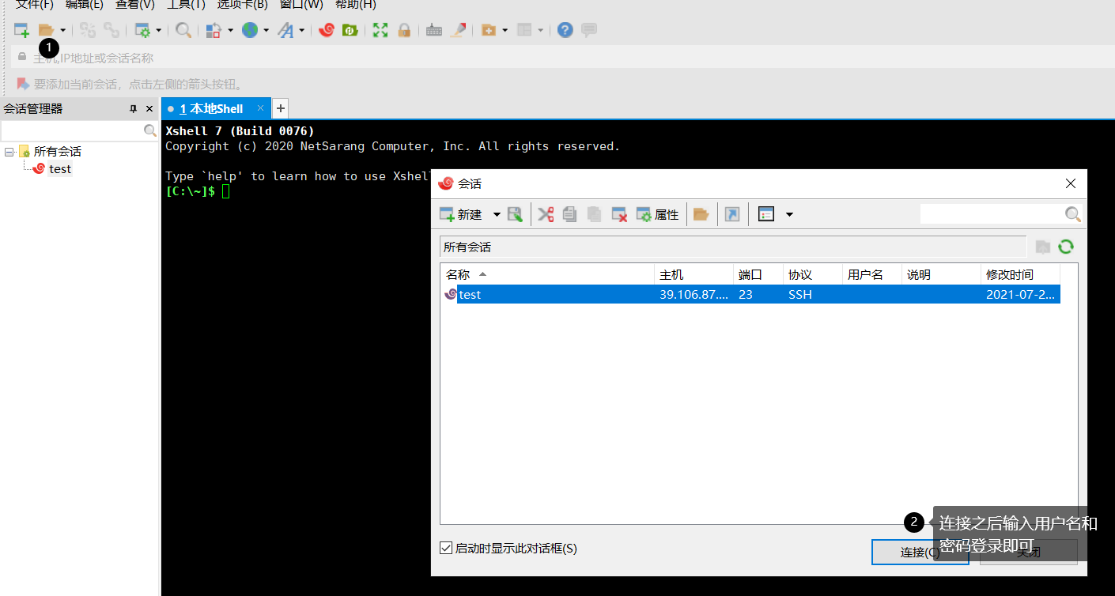Click the New Session icon in main toolbar
This screenshot has height=596, width=1115.
21,30
